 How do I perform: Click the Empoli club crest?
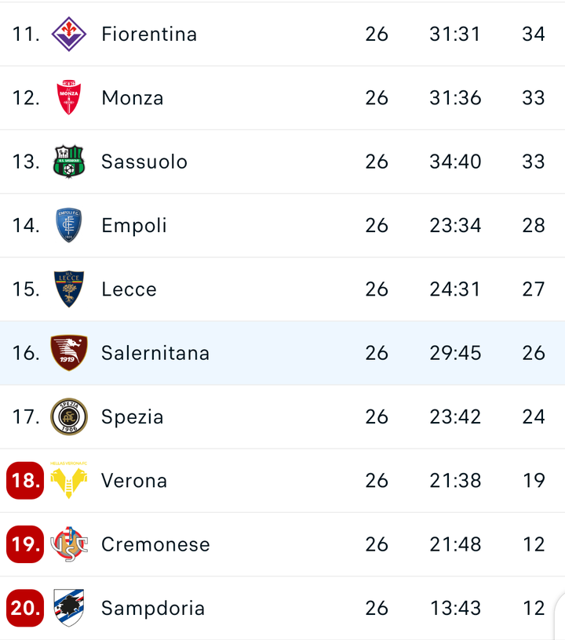pos(68,225)
